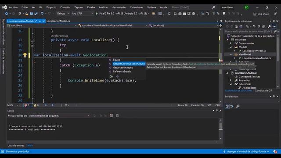Toggle auto-hide pin on Propiedades panel

tap(274, 97)
